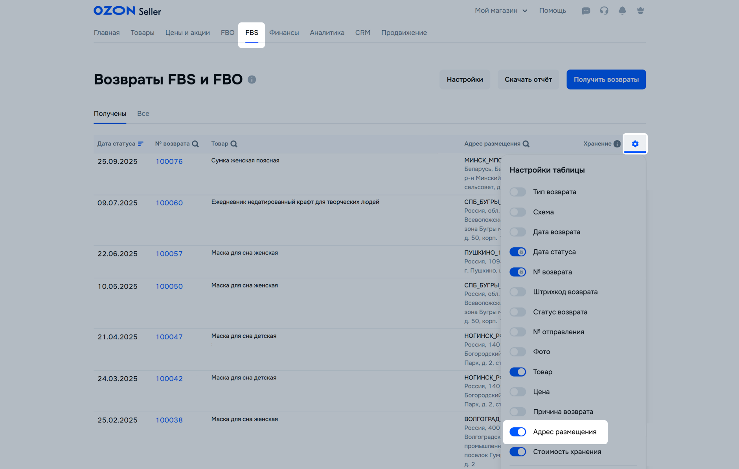Open the chat messages icon

pos(586,11)
